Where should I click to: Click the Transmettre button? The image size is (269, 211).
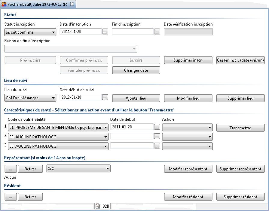[x=240, y=128]
